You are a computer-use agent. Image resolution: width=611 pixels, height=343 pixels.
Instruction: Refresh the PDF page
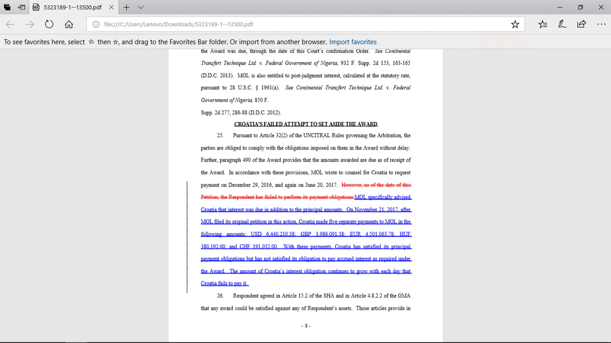[49, 24]
